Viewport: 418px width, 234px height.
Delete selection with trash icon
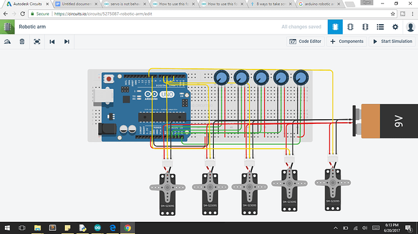point(22,42)
